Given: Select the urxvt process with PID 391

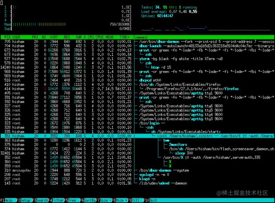Looking at the screenshot, I should (137, 97).
